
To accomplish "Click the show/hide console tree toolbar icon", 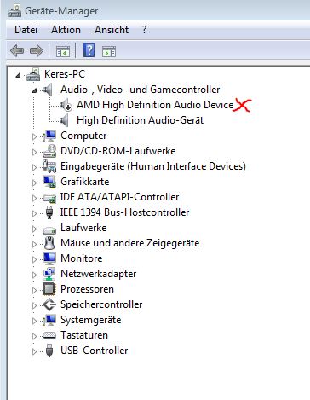I will 63,52.
